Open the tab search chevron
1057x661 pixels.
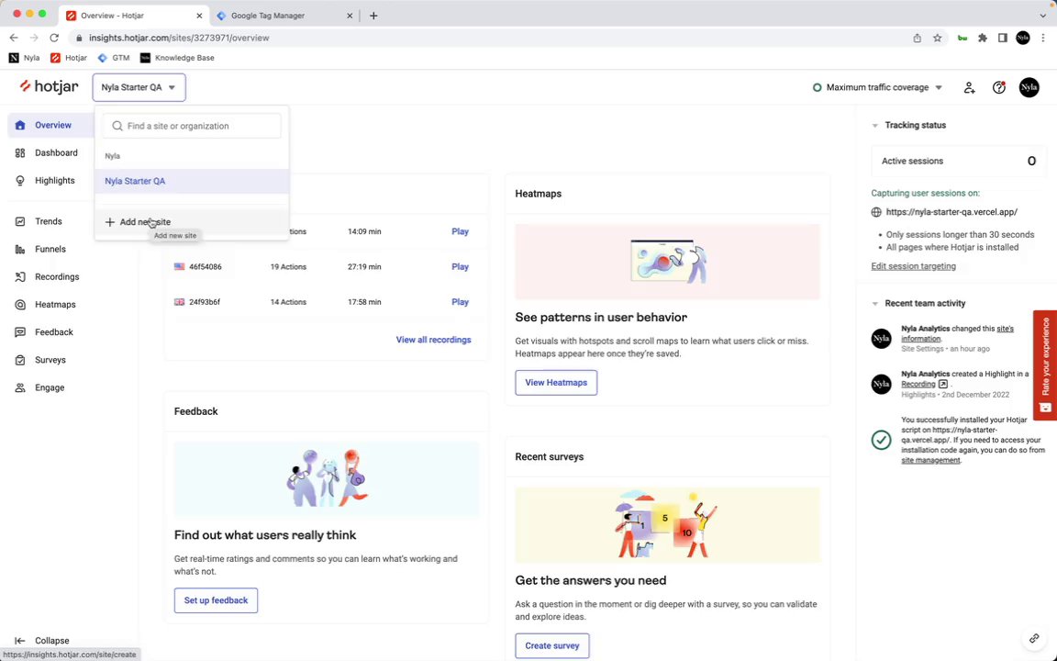pyautogui.click(x=1042, y=16)
